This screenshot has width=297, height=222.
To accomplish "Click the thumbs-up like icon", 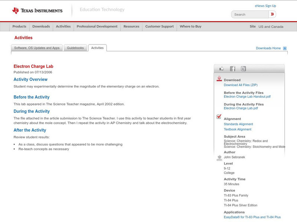I will point(222,69).
